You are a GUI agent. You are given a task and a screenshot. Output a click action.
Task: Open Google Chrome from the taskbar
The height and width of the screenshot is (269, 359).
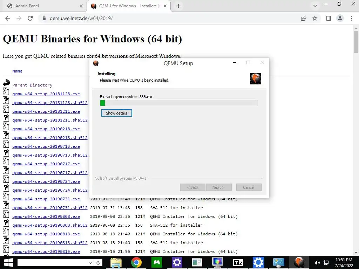click(x=136, y=263)
